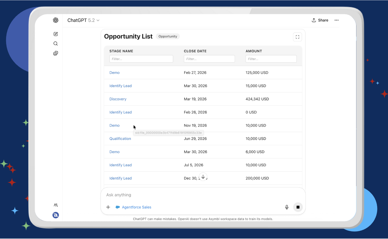Open the Demo link dated Nov 19, 2026
The width and height of the screenshot is (388, 239).
point(115,125)
